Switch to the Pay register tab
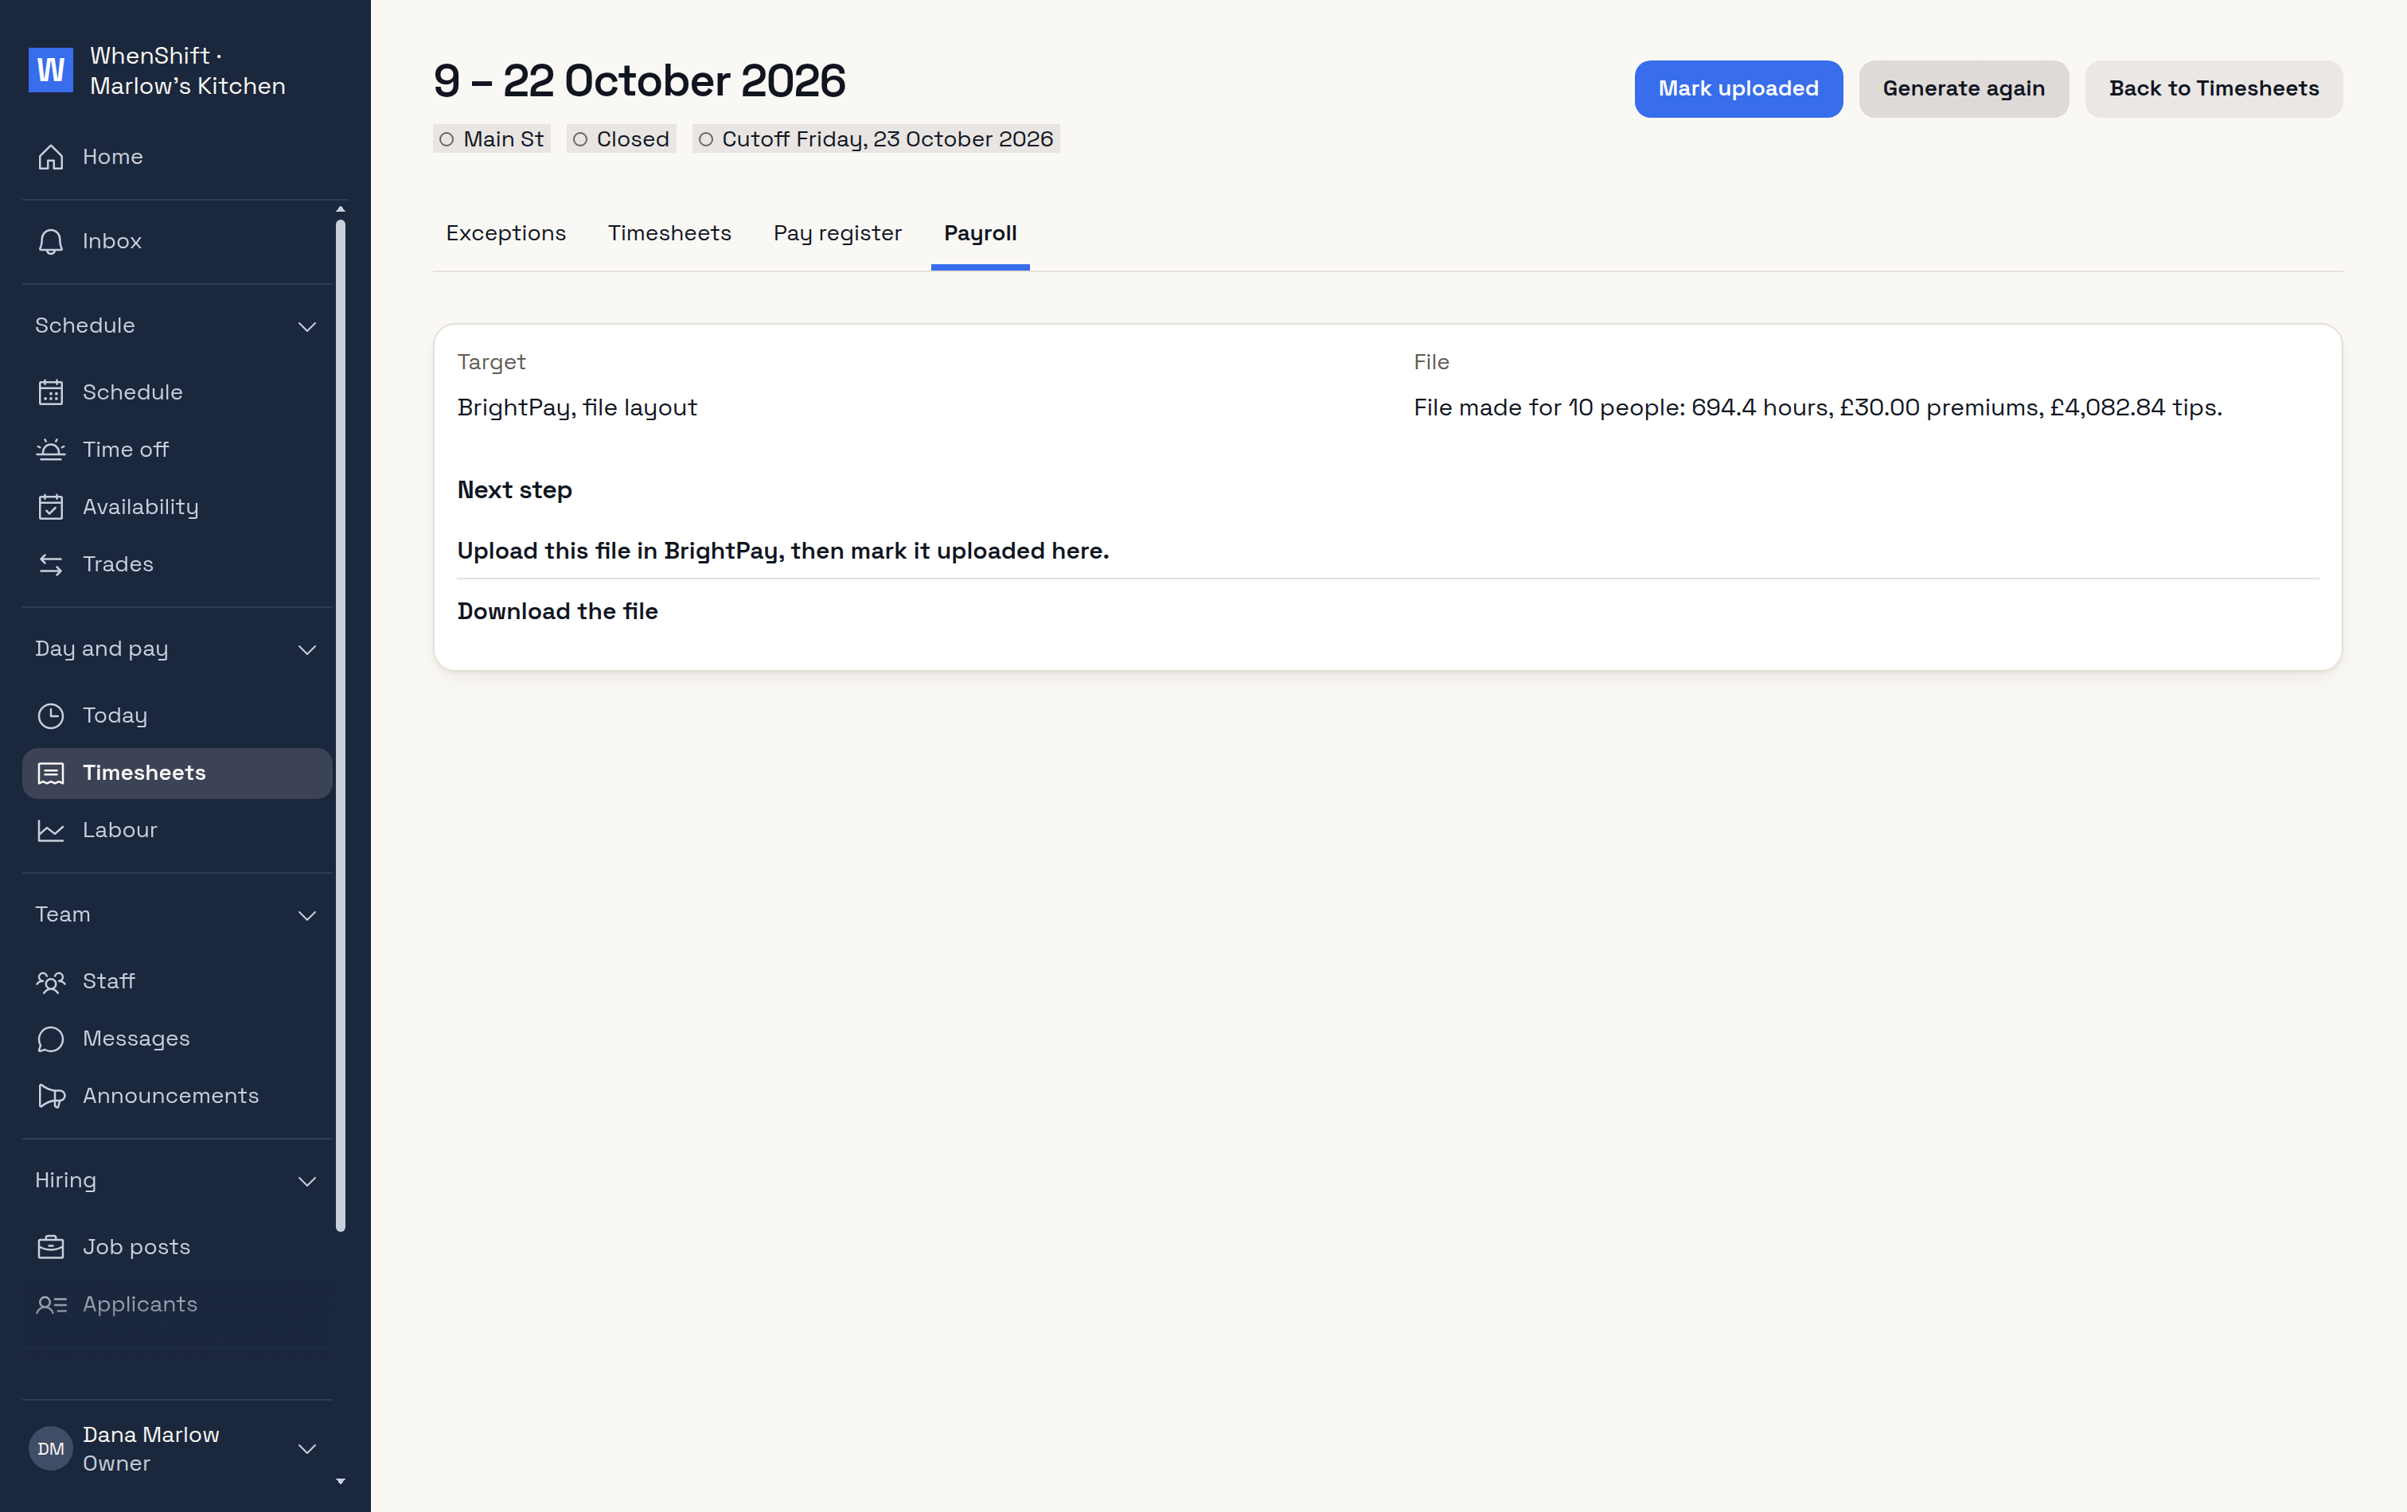The width and height of the screenshot is (2407, 1512). pos(837,233)
